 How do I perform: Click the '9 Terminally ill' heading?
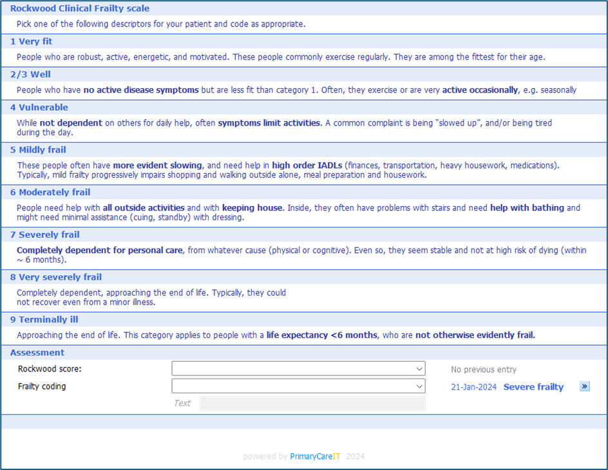pos(44,319)
